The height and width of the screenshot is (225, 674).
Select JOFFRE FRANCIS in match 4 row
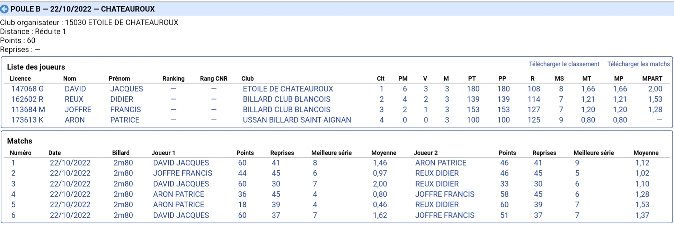445,194
